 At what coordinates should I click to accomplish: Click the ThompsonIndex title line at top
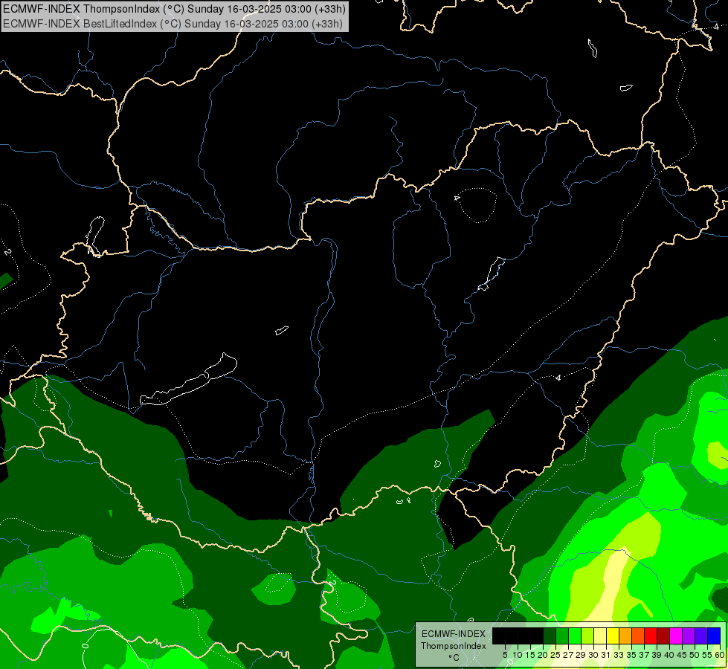(x=174, y=9)
